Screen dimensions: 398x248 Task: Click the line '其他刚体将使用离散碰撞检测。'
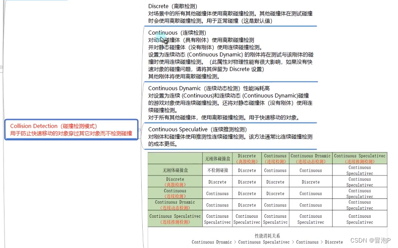tap(184, 76)
